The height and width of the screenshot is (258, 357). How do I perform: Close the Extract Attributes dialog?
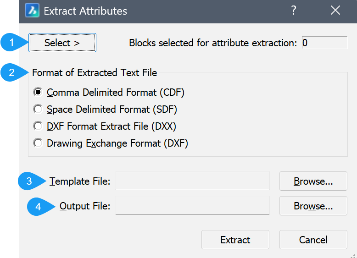click(335, 11)
